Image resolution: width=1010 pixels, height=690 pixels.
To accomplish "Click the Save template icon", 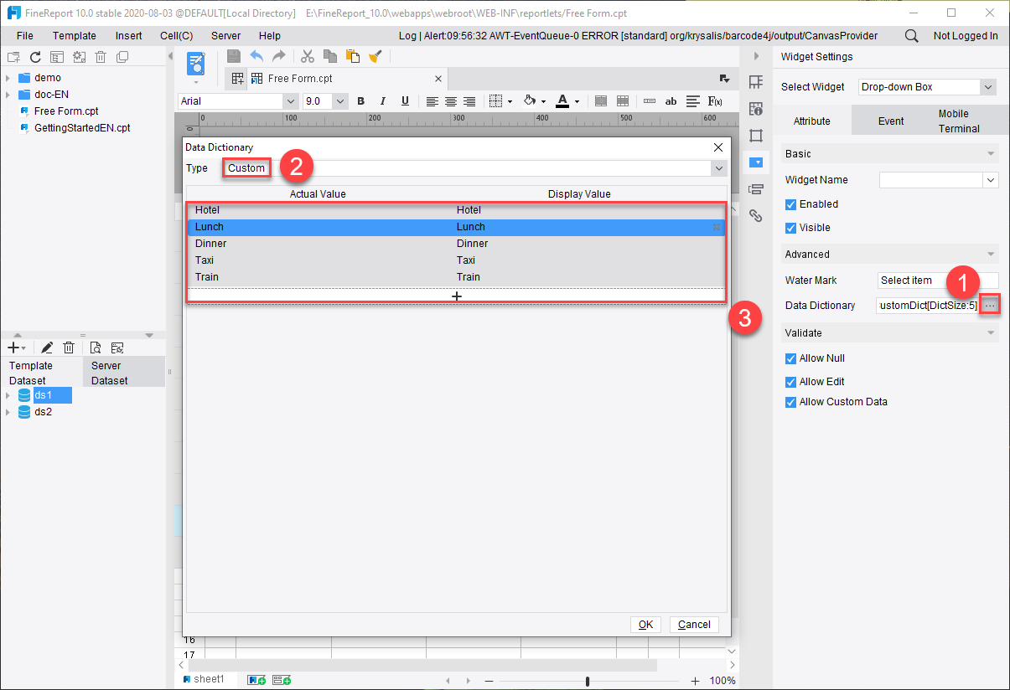I will click(234, 56).
